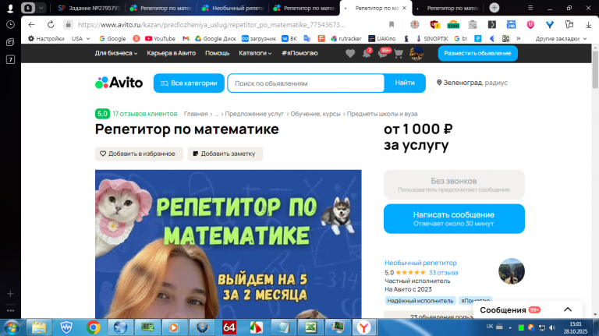This screenshot has height=336, width=599.
Task: Open Необычный репетитор seller link
Action: pyautogui.click(x=420, y=263)
